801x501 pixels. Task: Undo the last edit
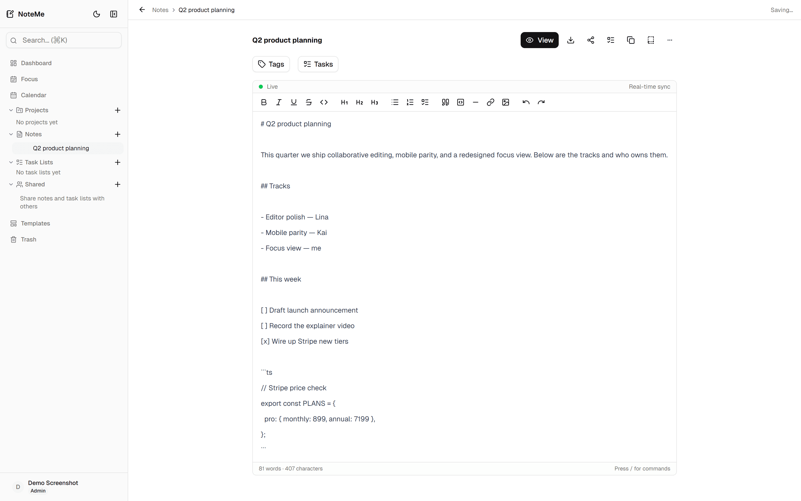526,102
